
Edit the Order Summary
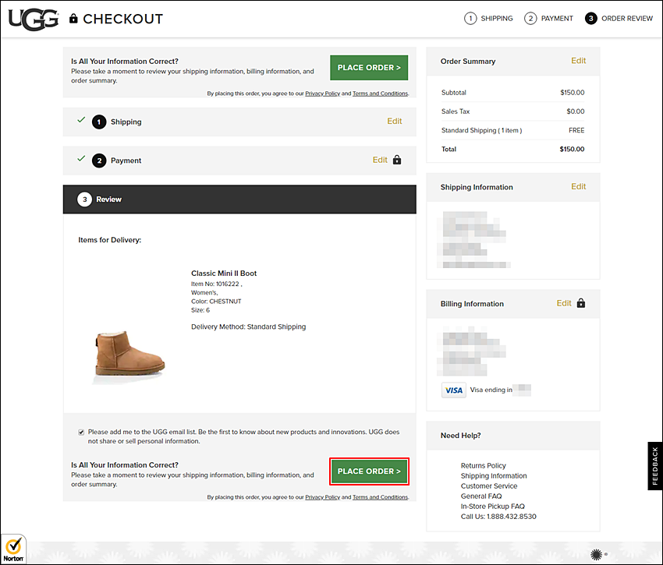coord(578,61)
